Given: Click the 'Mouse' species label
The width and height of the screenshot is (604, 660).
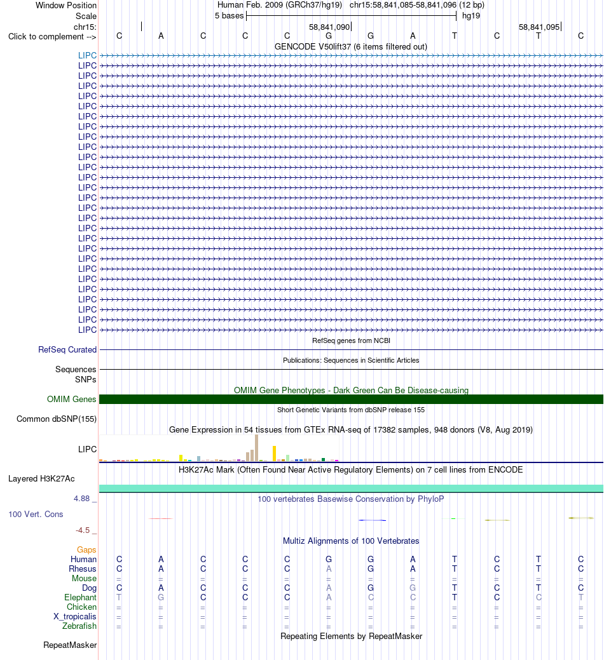Looking at the screenshot, I should click(x=84, y=579).
